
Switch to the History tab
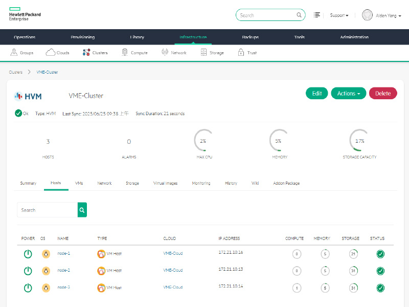pos(231,183)
